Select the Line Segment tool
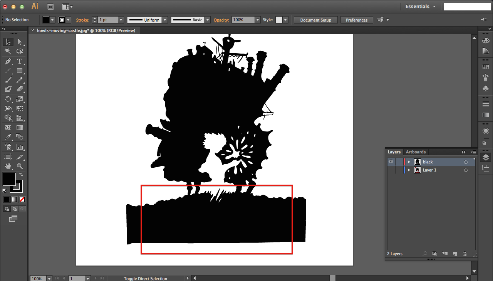The image size is (493, 281). pyautogui.click(x=8, y=71)
